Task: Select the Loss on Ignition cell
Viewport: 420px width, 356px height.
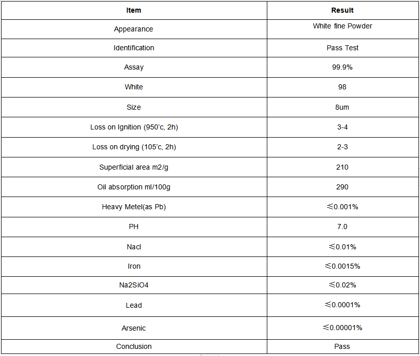Action: 134,127
